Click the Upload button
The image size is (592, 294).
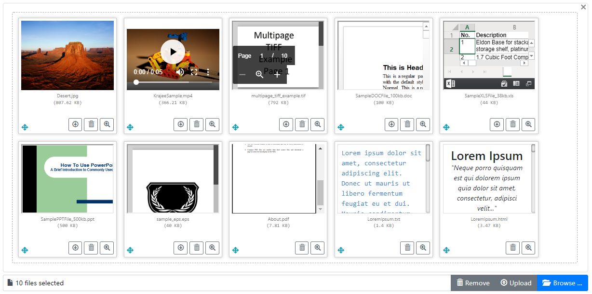[516, 283]
